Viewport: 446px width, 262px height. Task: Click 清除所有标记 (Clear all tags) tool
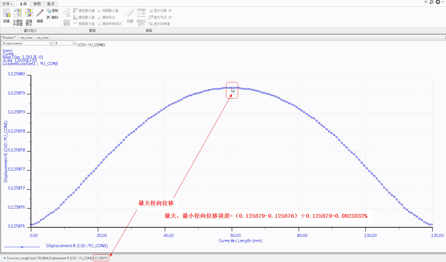(x=109, y=24)
